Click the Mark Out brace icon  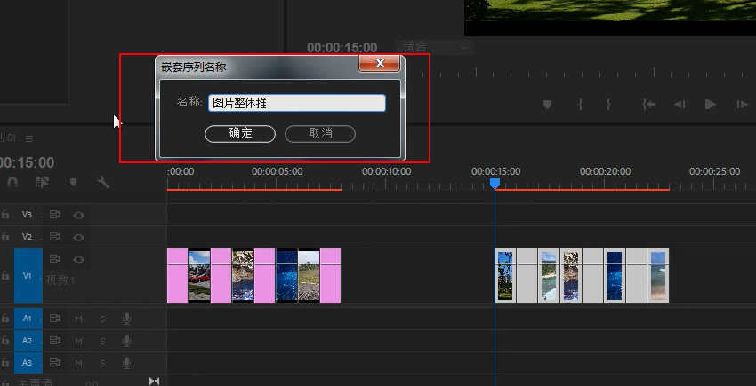click(x=608, y=105)
